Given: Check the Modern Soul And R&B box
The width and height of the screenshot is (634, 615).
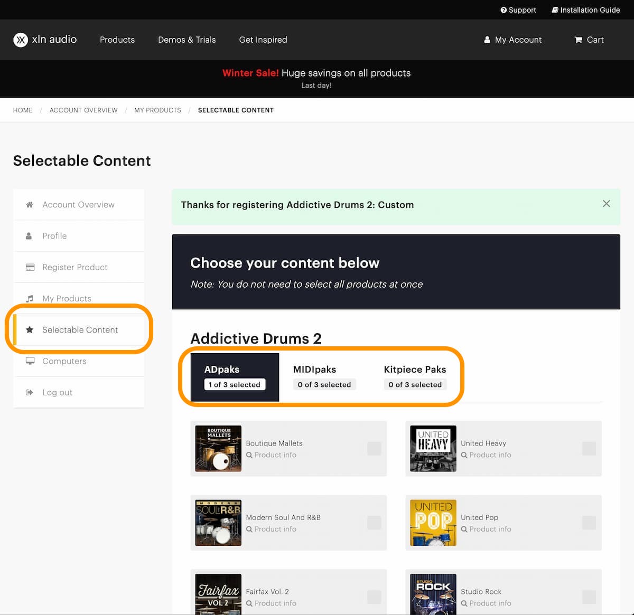Looking at the screenshot, I should click(x=374, y=523).
